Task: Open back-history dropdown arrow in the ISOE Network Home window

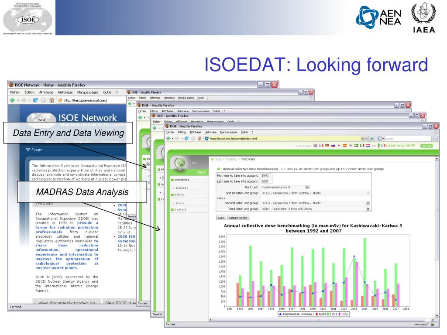Action: pos(17,100)
